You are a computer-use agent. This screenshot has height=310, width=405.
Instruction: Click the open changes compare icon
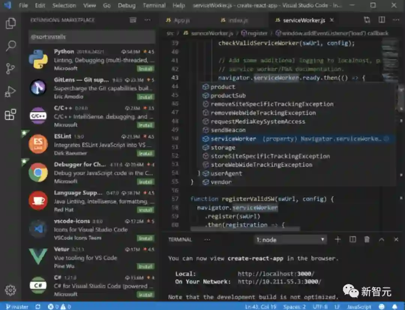tap(367, 20)
